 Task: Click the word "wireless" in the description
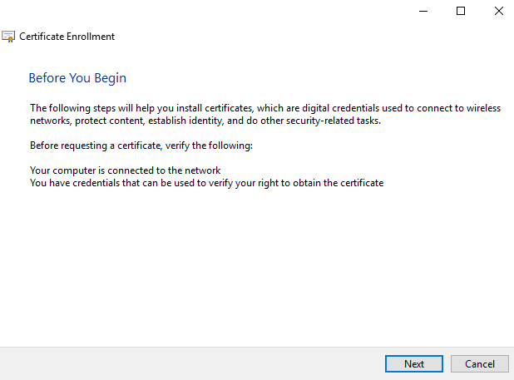[484, 108]
